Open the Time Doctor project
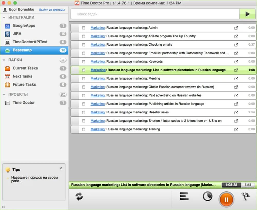Viewport: 257px width, 210px height. point(34,103)
